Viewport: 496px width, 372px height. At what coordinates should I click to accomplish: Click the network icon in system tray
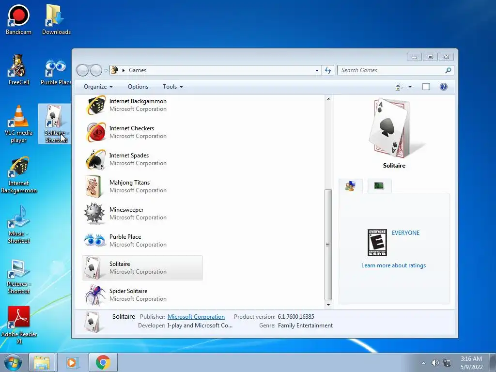pos(447,363)
